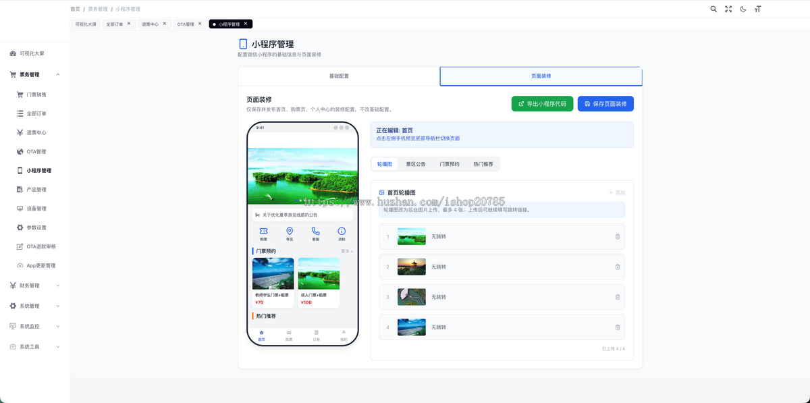The image size is (810, 403).
Task: Select the 页面装修 tab
Action: [541, 76]
